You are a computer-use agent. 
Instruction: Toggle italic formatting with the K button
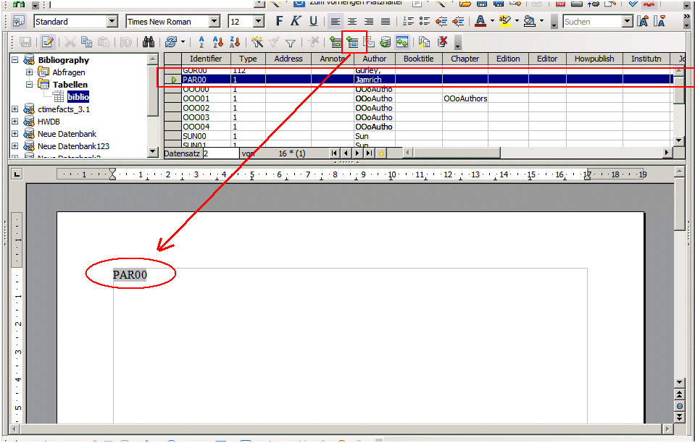pos(296,22)
